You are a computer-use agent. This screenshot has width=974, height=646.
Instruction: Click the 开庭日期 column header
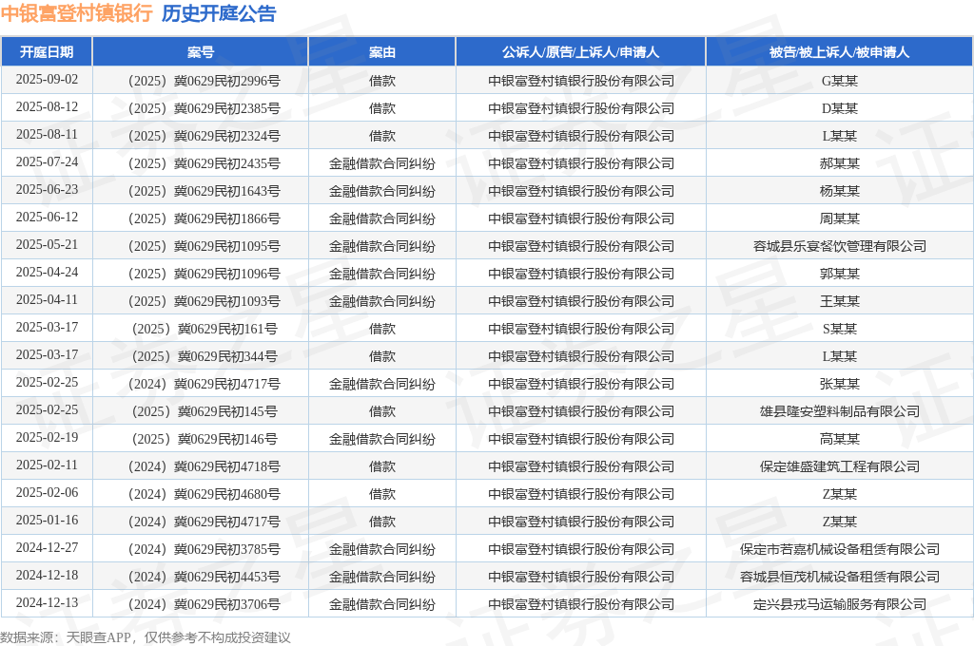coord(47,52)
